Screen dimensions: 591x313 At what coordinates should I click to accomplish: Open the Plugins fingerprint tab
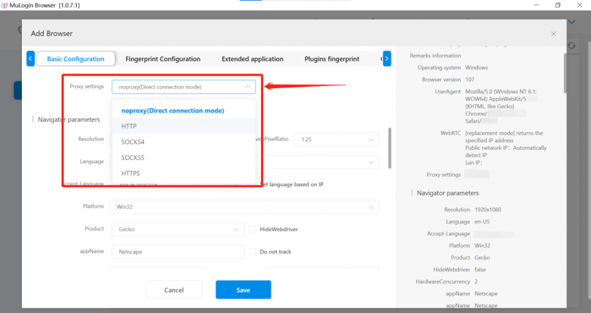pyautogui.click(x=332, y=59)
